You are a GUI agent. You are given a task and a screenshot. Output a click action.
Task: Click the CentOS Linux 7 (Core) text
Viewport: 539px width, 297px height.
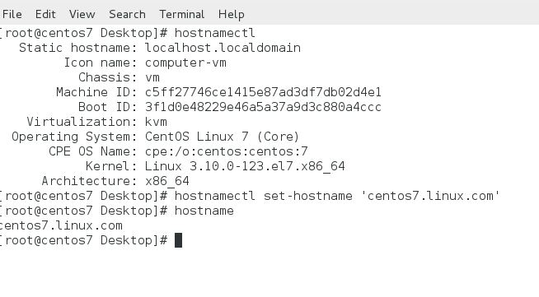tap(222, 137)
